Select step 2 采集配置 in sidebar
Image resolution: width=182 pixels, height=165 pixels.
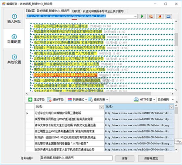[x=14, y=39]
